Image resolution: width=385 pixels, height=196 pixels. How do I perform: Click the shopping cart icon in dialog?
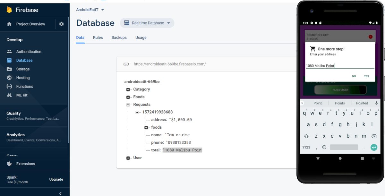tap(313, 49)
